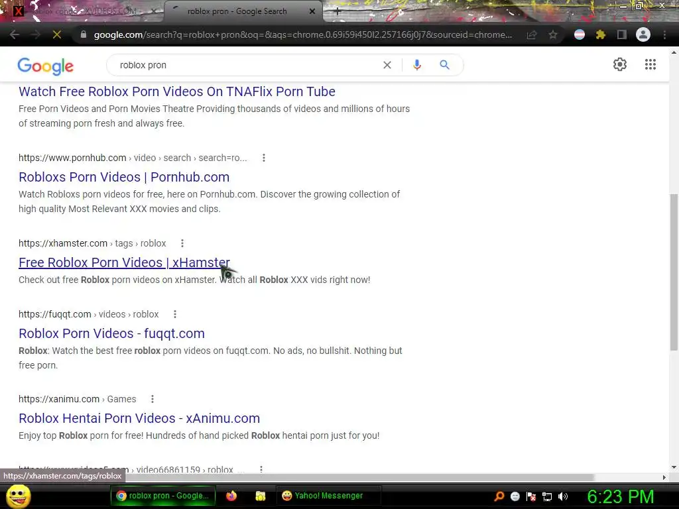Open the smiley Start button

coord(18,496)
